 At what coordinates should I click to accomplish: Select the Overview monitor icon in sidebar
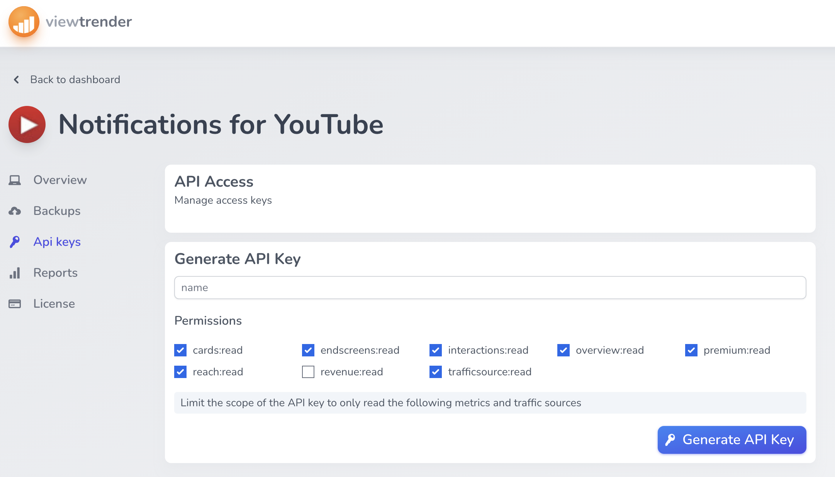15,179
